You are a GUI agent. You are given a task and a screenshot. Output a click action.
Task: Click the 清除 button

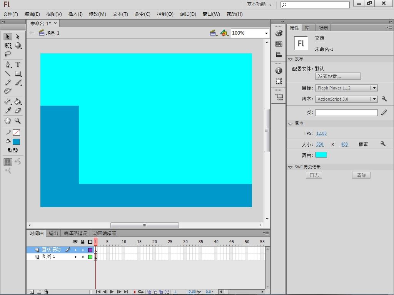click(361, 175)
